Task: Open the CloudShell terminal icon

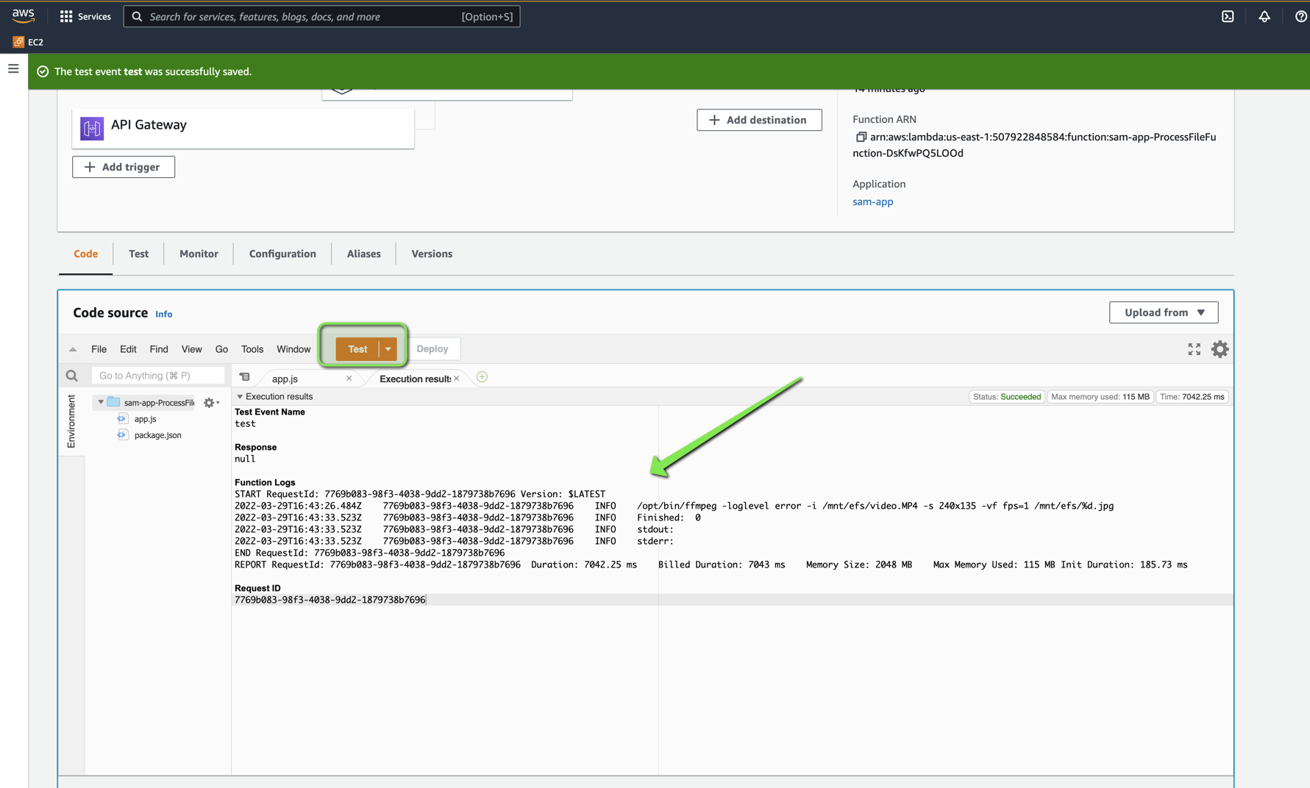Action: click(x=1228, y=16)
